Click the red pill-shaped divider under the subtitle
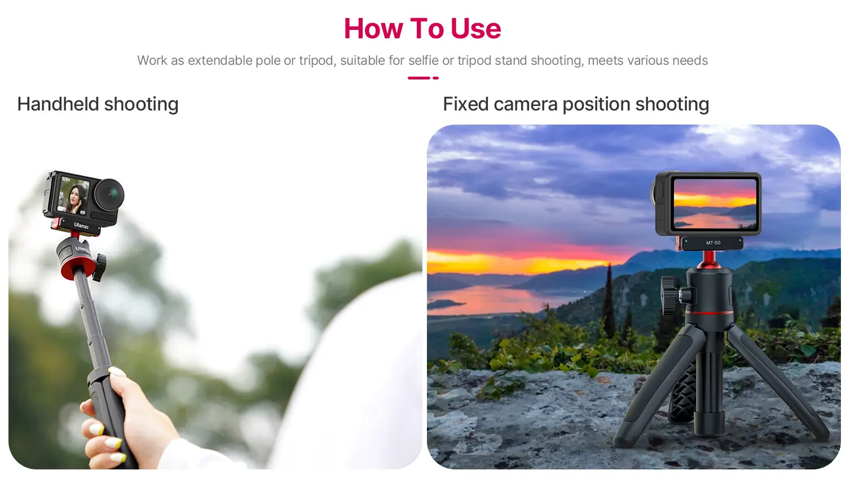The image size is (846, 479). click(x=423, y=78)
